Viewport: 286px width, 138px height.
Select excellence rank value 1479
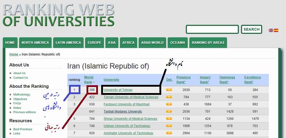point(255,119)
